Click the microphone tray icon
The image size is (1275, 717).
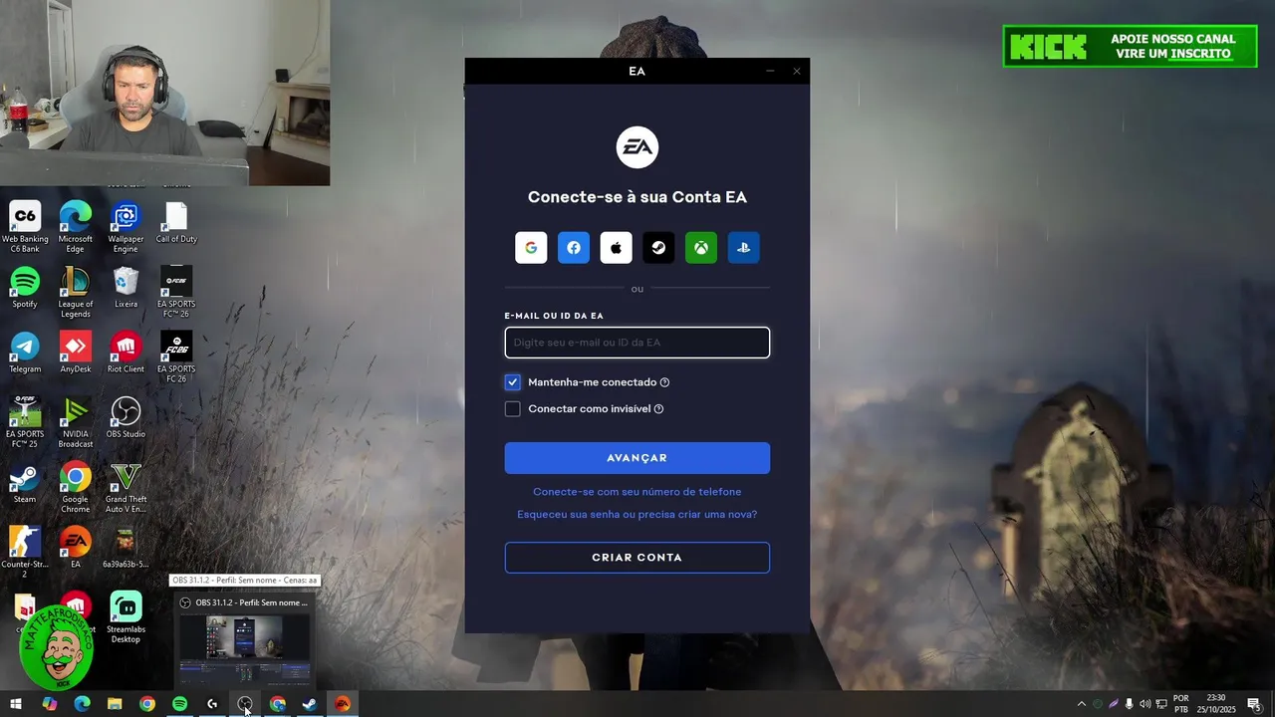[x=1130, y=704]
